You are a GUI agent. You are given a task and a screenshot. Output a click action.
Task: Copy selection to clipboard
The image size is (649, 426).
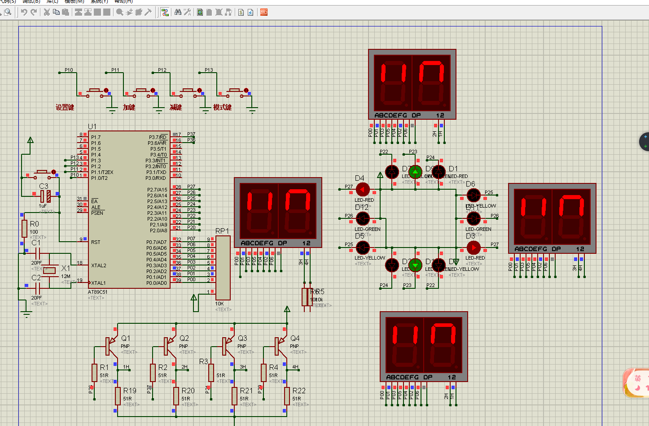(56, 12)
